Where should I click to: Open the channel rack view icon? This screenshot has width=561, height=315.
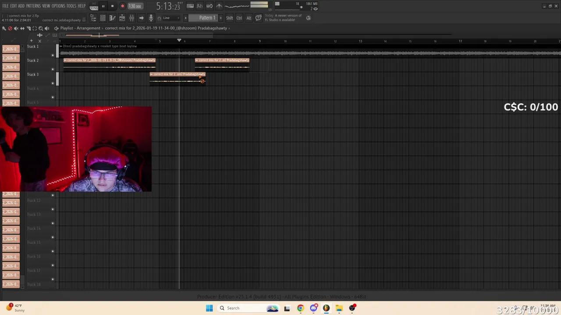tap(103, 18)
